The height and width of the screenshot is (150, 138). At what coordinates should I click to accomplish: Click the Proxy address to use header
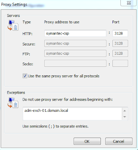(x=61, y=22)
